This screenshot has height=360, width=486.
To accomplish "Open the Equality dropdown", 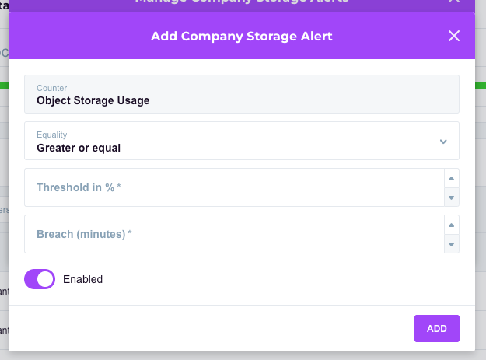I will click(233, 141).
